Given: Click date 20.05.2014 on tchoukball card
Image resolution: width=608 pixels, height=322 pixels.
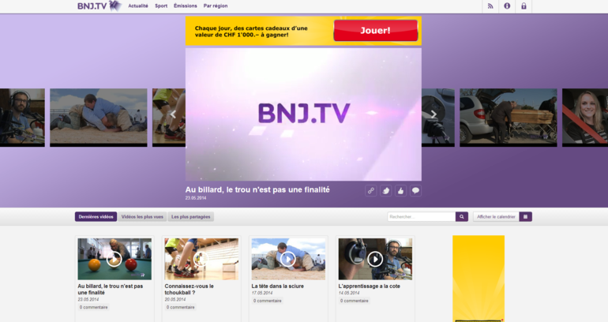Looking at the screenshot, I should point(175,300).
